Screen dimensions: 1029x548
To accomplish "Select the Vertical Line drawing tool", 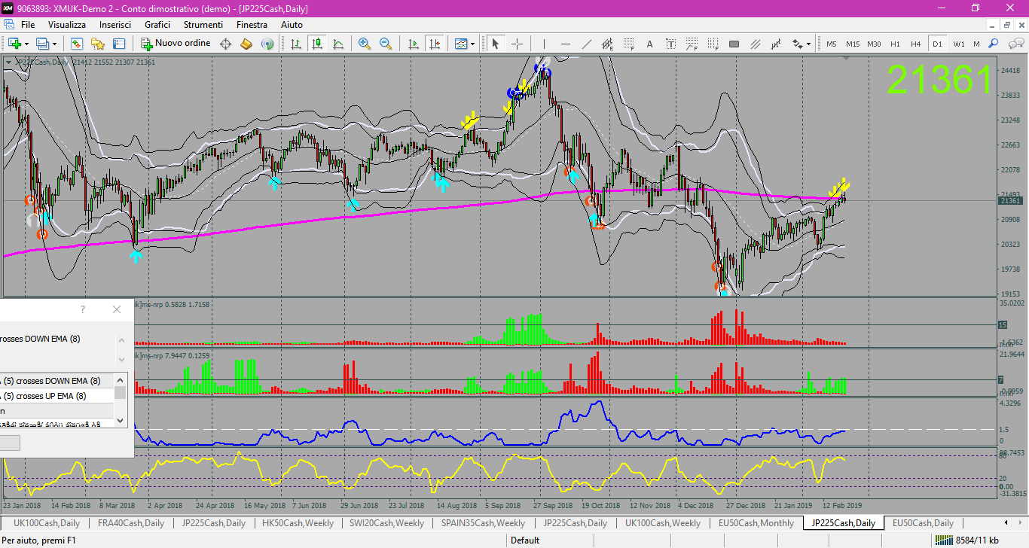I will [x=544, y=44].
